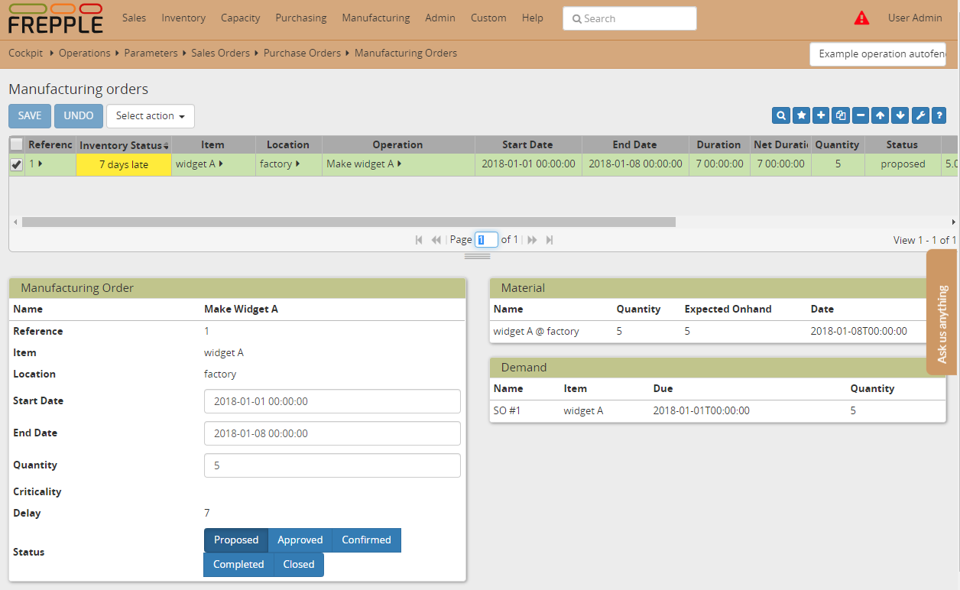Open the Manufacturing menu
The height and width of the screenshot is (590, 960).
click(x=375, y=18)
